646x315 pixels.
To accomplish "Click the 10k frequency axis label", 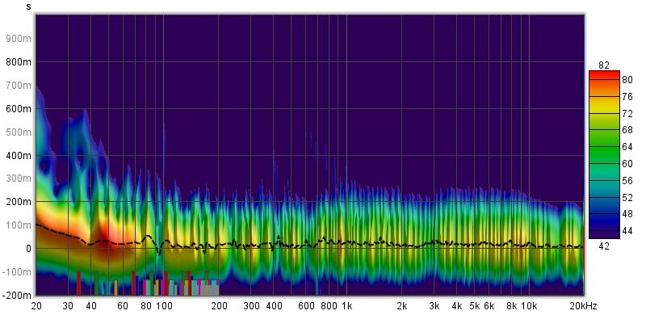I will (x=529, y=306).
